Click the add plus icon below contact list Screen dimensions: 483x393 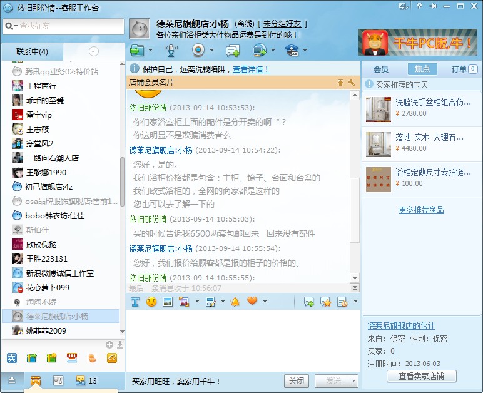109,345
